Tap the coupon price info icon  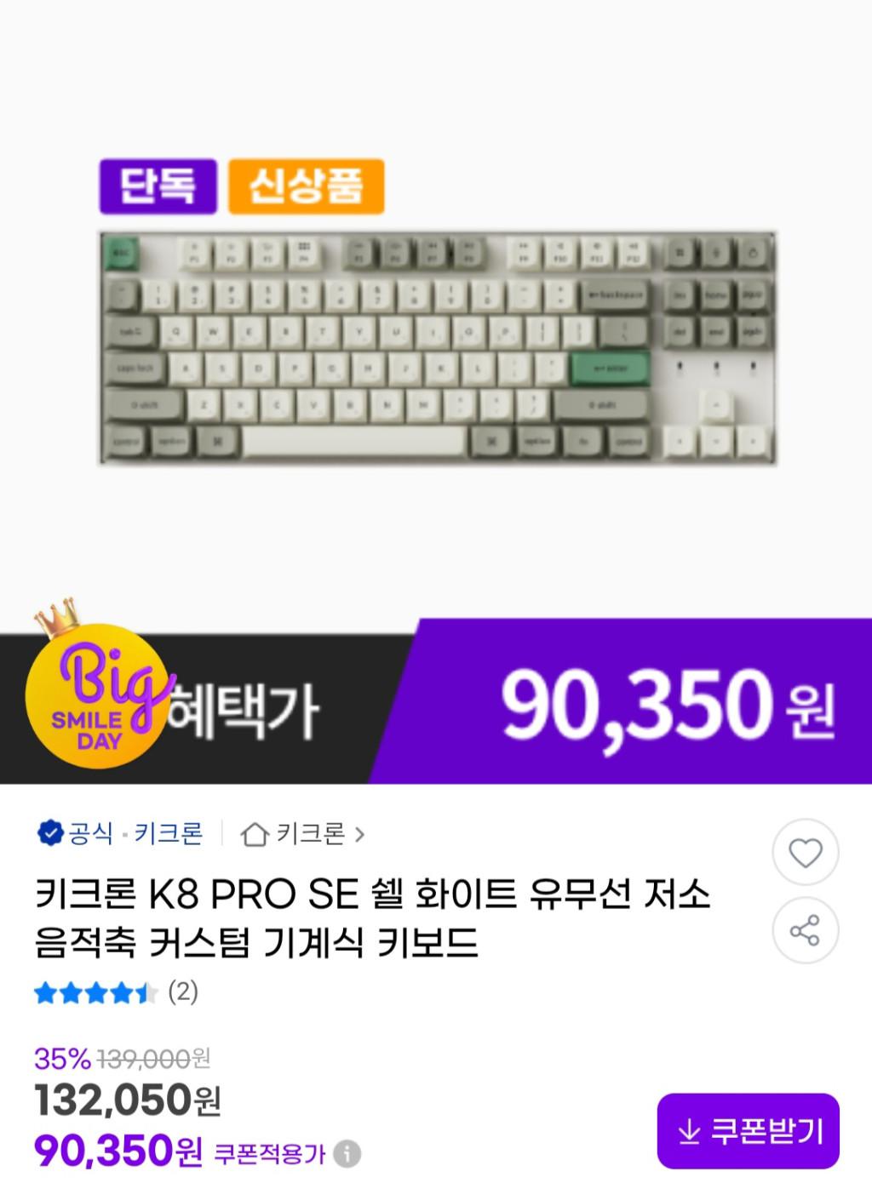(x=347, y=1155)
